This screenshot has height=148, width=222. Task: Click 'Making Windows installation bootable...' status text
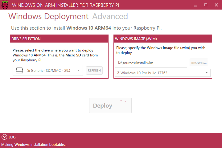(34, 145)
